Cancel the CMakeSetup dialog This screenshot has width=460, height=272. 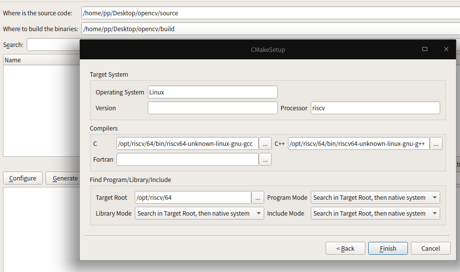point(430,248)
